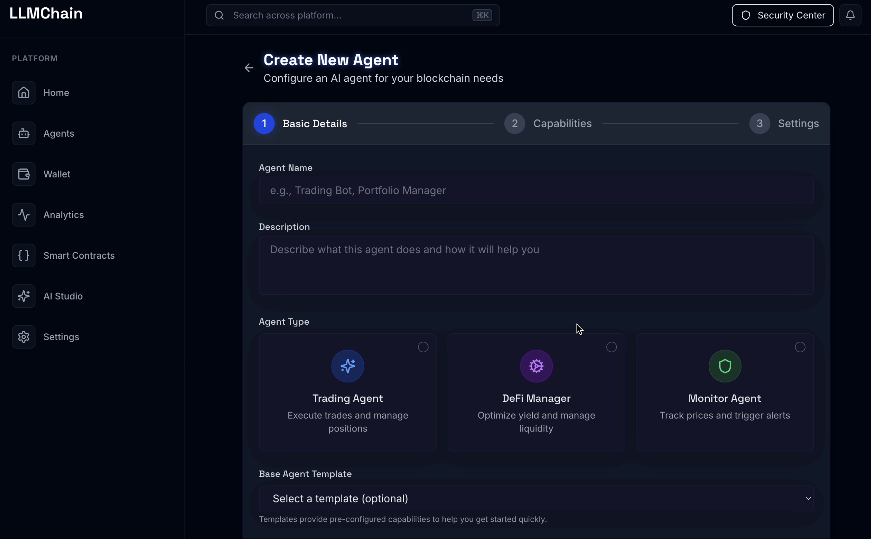
Task: Click the LLMChain logo
Action: [x=46, y=14]
